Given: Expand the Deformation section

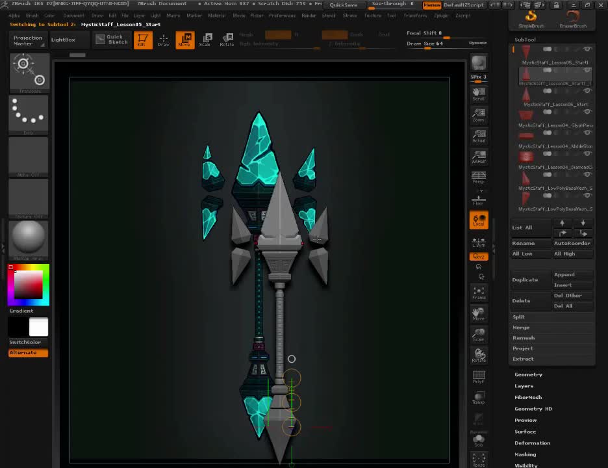Looking at the screenshot, I should coord(533,443).
